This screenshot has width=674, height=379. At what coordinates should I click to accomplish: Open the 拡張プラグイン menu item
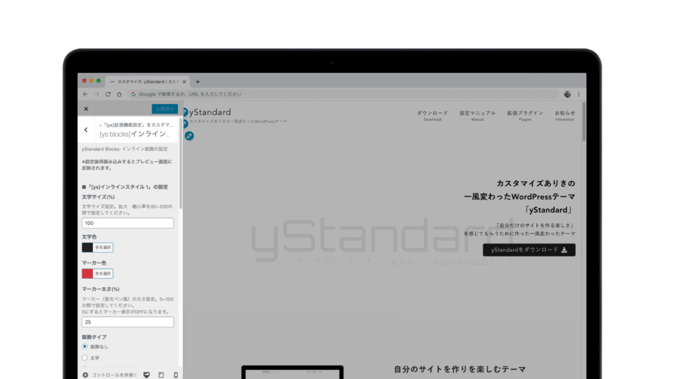click(525, 116)
